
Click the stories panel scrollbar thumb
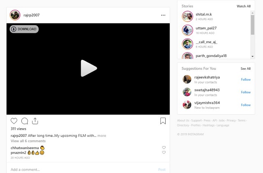click(253, 25)
